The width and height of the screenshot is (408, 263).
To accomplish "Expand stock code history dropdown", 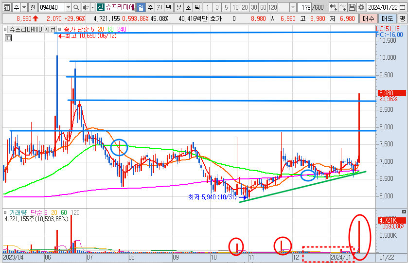I will coord(68,7).
